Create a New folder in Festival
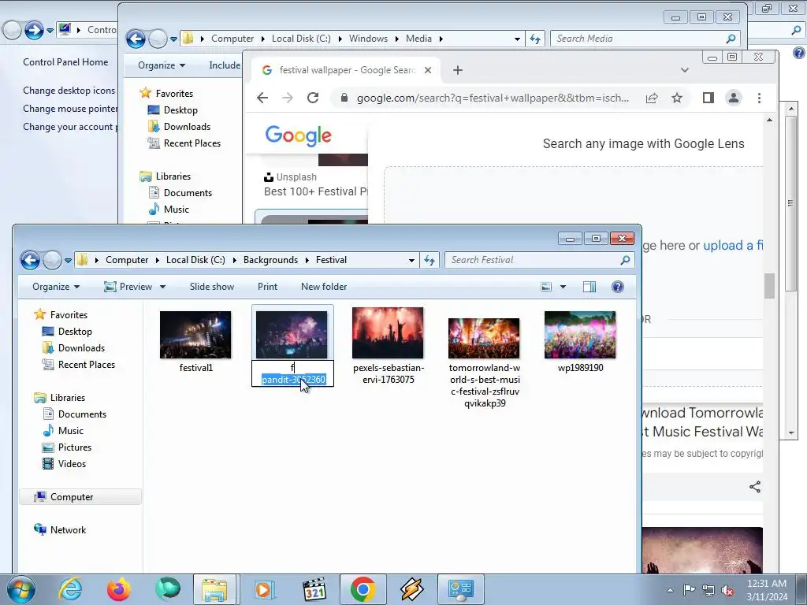 (324, 287)
